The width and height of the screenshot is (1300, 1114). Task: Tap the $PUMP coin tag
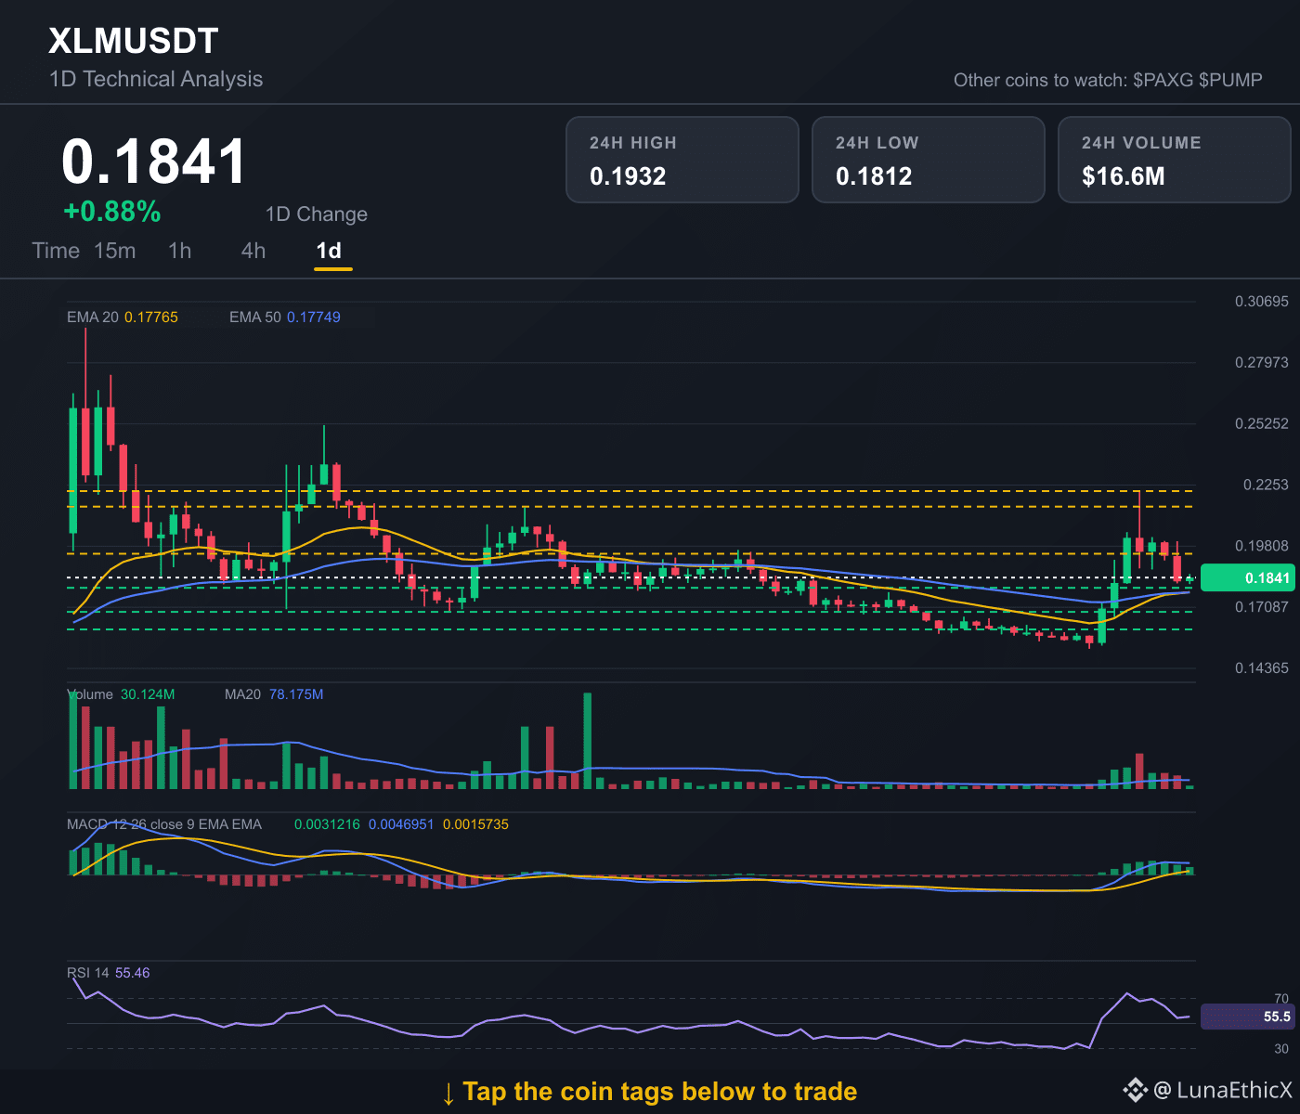pos(1230,80)
